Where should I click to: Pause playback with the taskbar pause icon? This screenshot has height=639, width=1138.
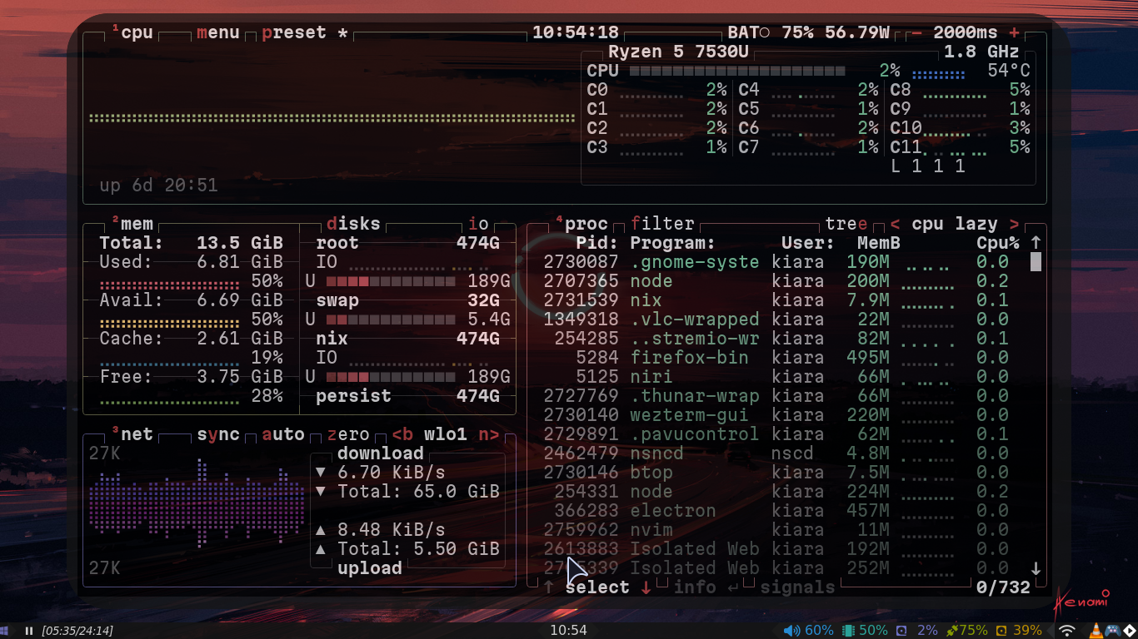(29, 631)
